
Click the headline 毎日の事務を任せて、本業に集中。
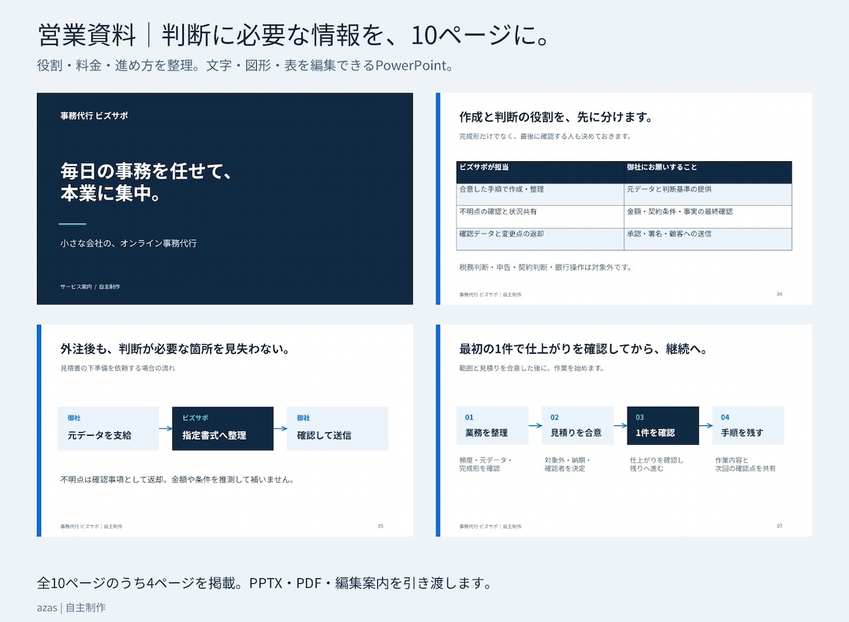(x=146, y=182)
